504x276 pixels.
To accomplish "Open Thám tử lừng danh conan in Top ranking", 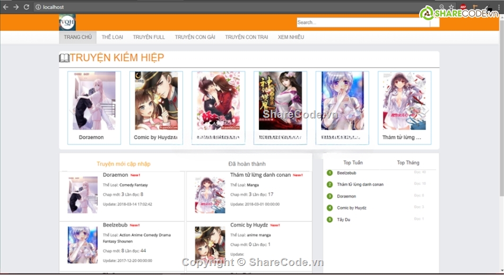I will click(360, 185).
